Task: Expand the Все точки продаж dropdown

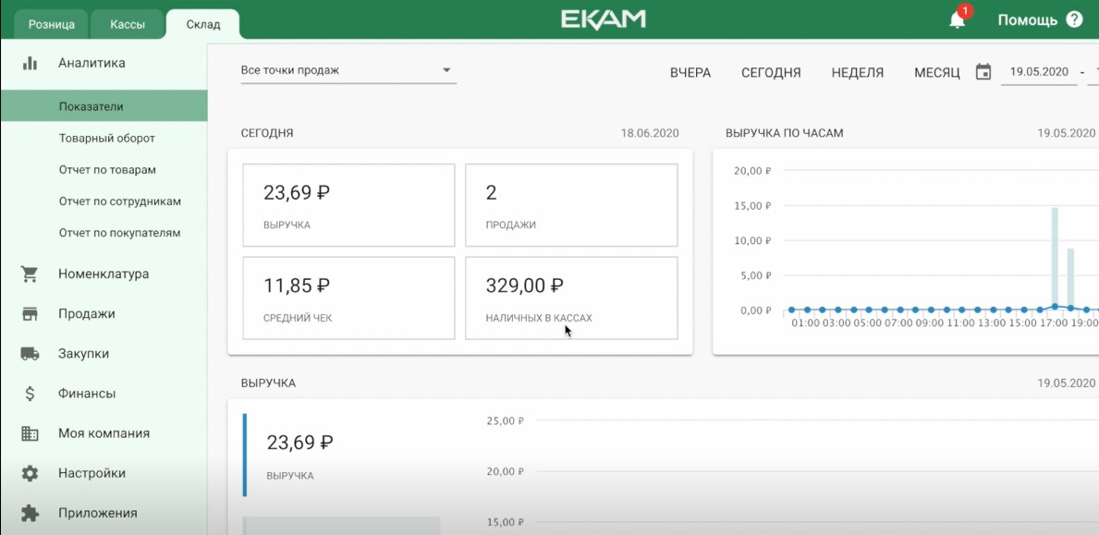Action: coord(348,70)
